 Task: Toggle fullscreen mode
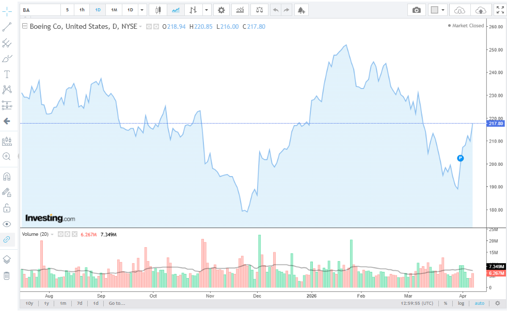500,10
